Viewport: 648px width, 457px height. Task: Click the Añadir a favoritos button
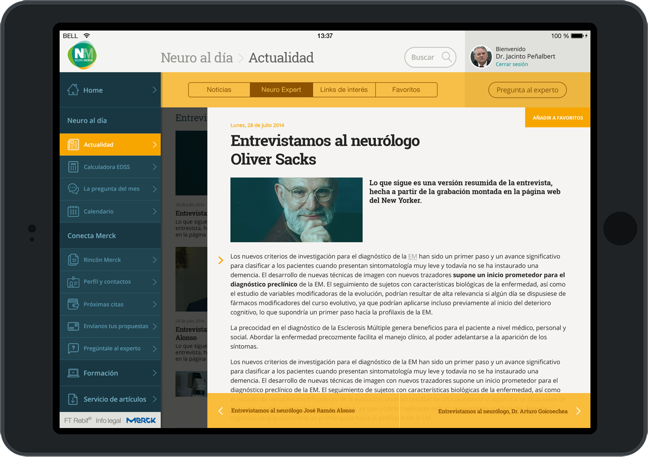click(558, 117)
